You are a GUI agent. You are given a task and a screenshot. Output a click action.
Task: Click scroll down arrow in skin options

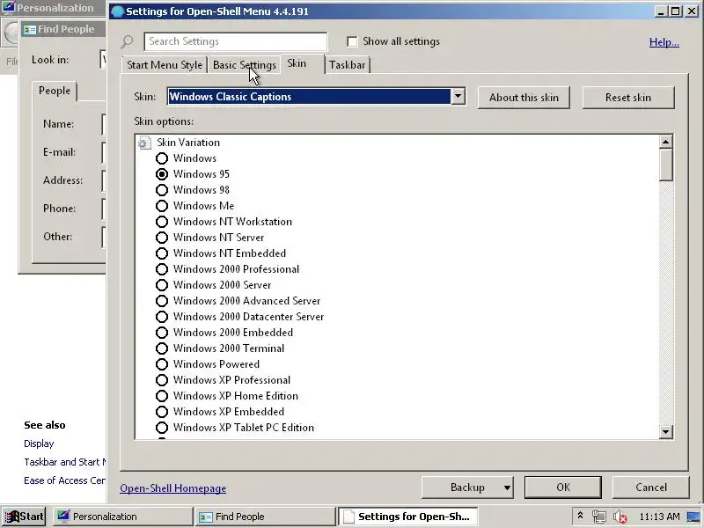pyautogui.click(x=666, y=432)
